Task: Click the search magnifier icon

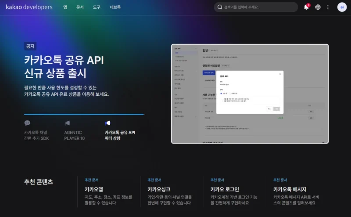Action: [220, 7]
